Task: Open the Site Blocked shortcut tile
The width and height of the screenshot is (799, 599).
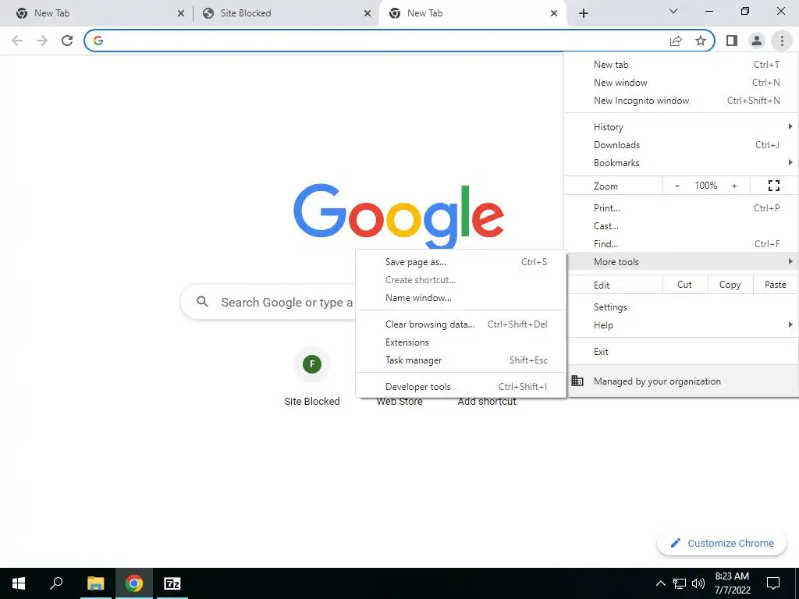Action: coord(312,377)
